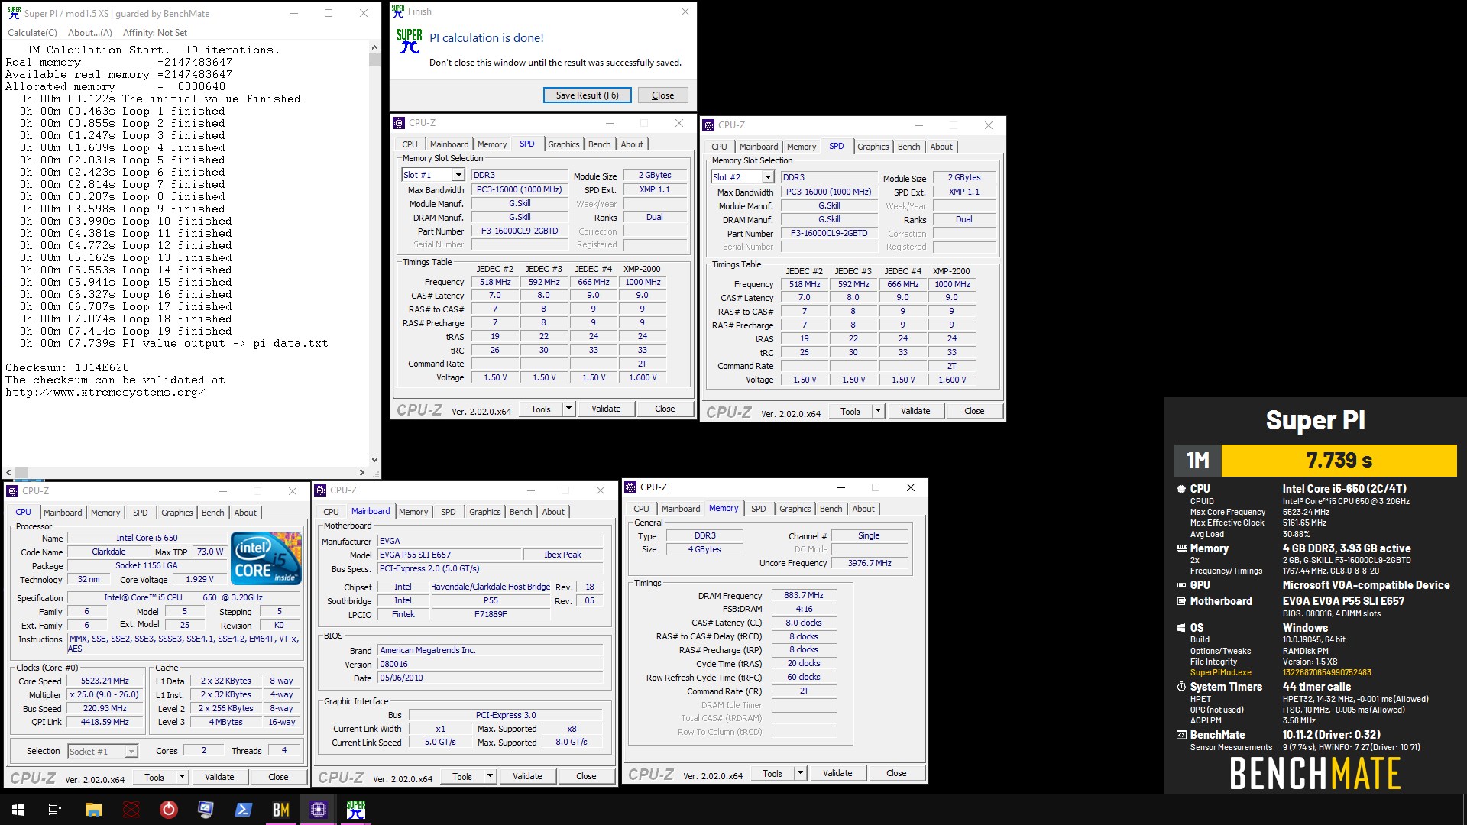1467x825 pixels.
Task: Click title icon of Slot #2 CPU-Z window
Action: coord(708,125)
